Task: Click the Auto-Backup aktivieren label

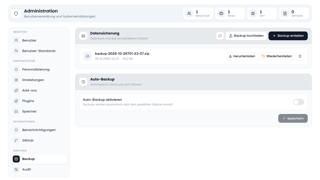Action: point(102,100)
